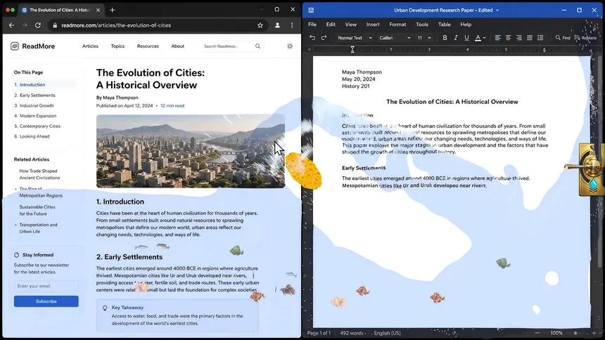
Task: Open the Table menu
Action: point(444,25)
